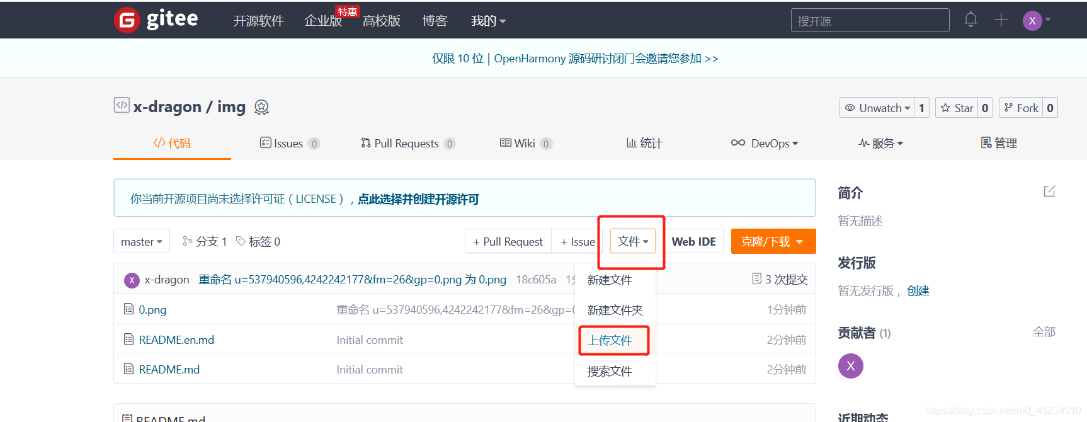
Task: Click the Star count 0
Action: 985,108
